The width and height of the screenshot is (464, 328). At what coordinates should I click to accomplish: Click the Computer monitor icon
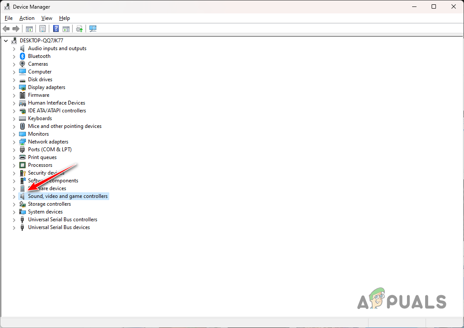pos(22,72)
